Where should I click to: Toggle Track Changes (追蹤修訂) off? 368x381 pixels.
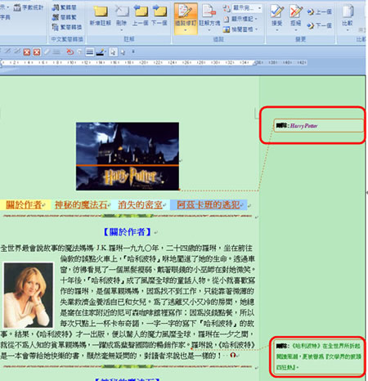tap(186, 19)
